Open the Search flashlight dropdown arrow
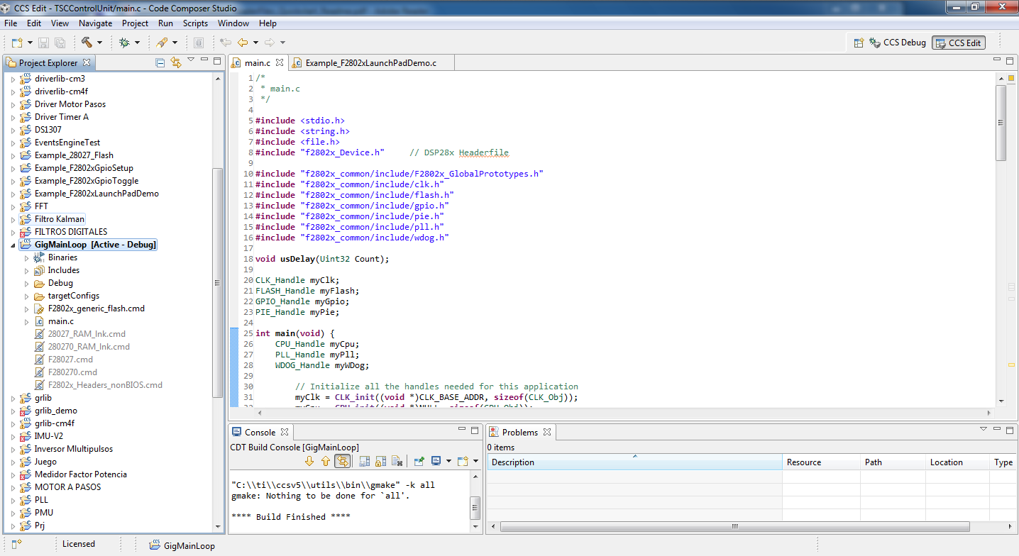1019x556 pixels. [175, 43]
